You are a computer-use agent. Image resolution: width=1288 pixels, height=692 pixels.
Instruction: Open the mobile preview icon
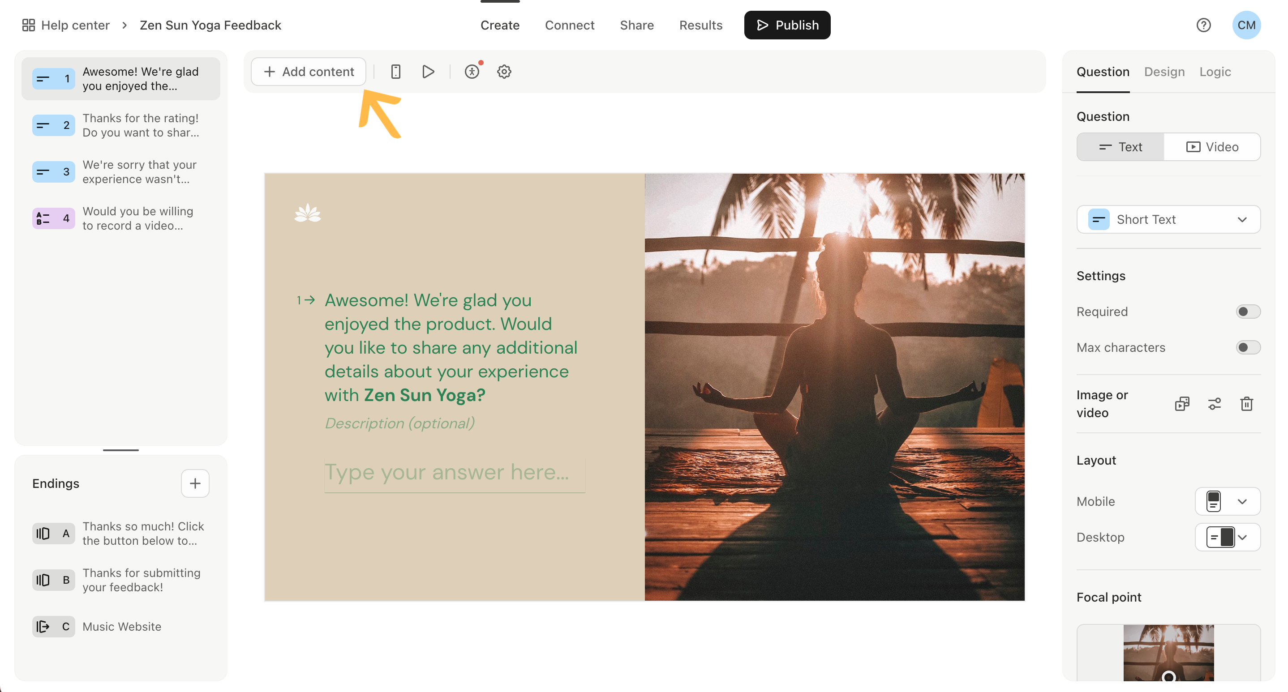[395, 72]
